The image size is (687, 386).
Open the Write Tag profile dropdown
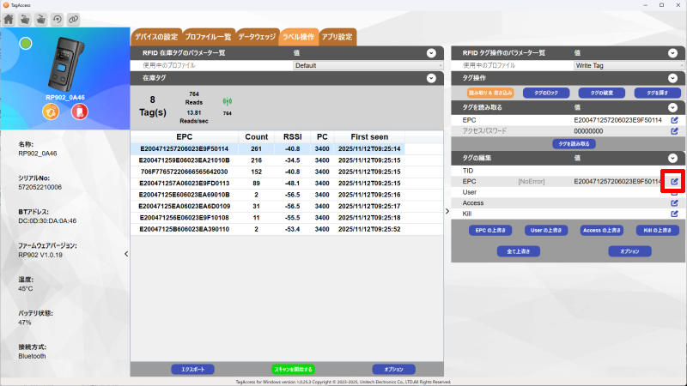pos(627,65)
